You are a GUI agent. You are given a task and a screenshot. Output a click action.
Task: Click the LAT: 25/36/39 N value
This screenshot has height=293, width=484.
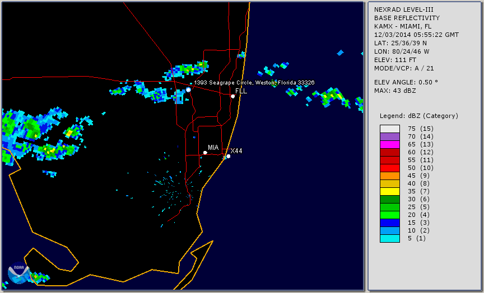(401, 43)
